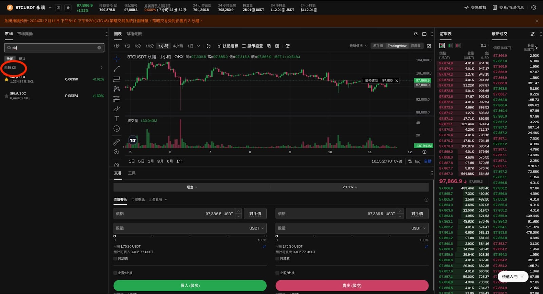543x294 pixels.
Task: Select 現貨 filter tab under search
Action: click(22, 59)
